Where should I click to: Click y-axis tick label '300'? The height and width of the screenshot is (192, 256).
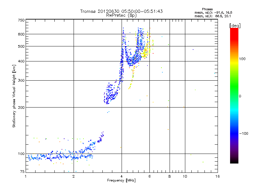(x=21, y=81)
